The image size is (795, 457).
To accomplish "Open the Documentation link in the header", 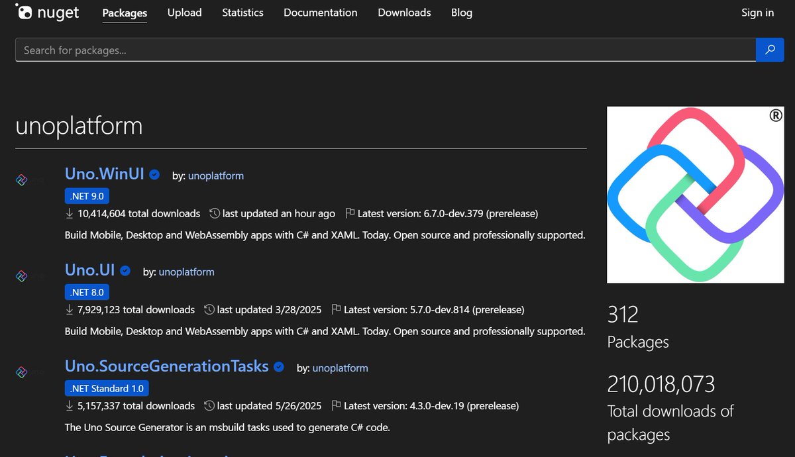I will 321,13.
